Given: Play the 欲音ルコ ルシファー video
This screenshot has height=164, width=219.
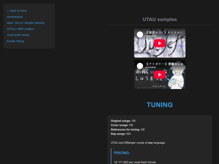Looking at the screenshot, I should pyautogui.click(x=160, y=43).
